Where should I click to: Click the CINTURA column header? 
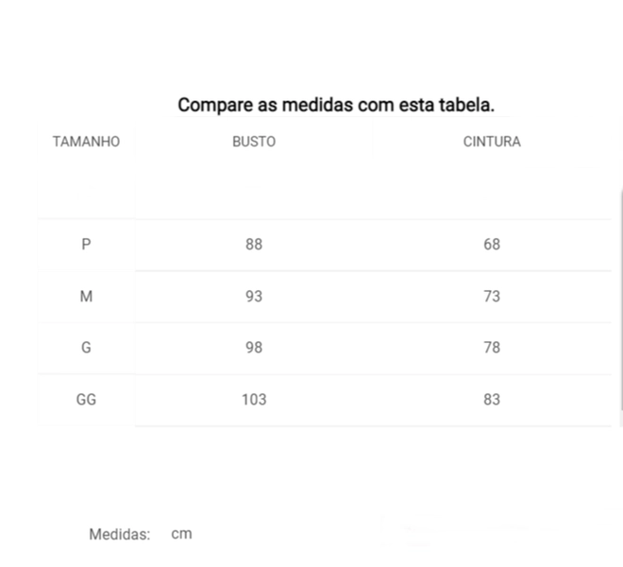click(492, 142)
